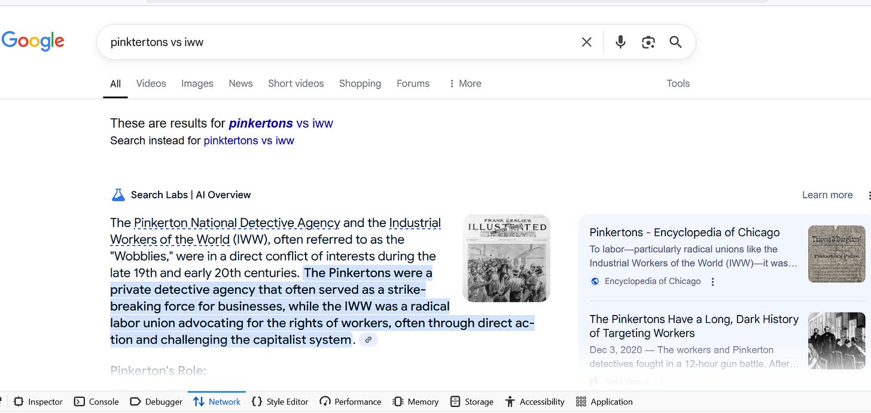Image resolution: width=871 pixels, height=413 pixels.
Task: Open 'The Pinkertons Have a Long, Dark History' article
Action: [694, 326]
